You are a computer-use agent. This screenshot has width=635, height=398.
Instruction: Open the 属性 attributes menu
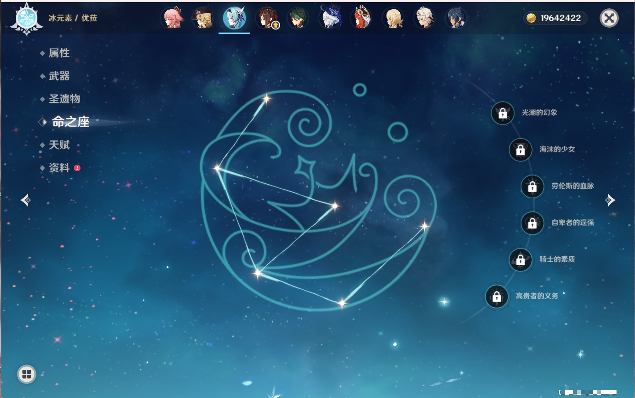[x=59, y=53]
